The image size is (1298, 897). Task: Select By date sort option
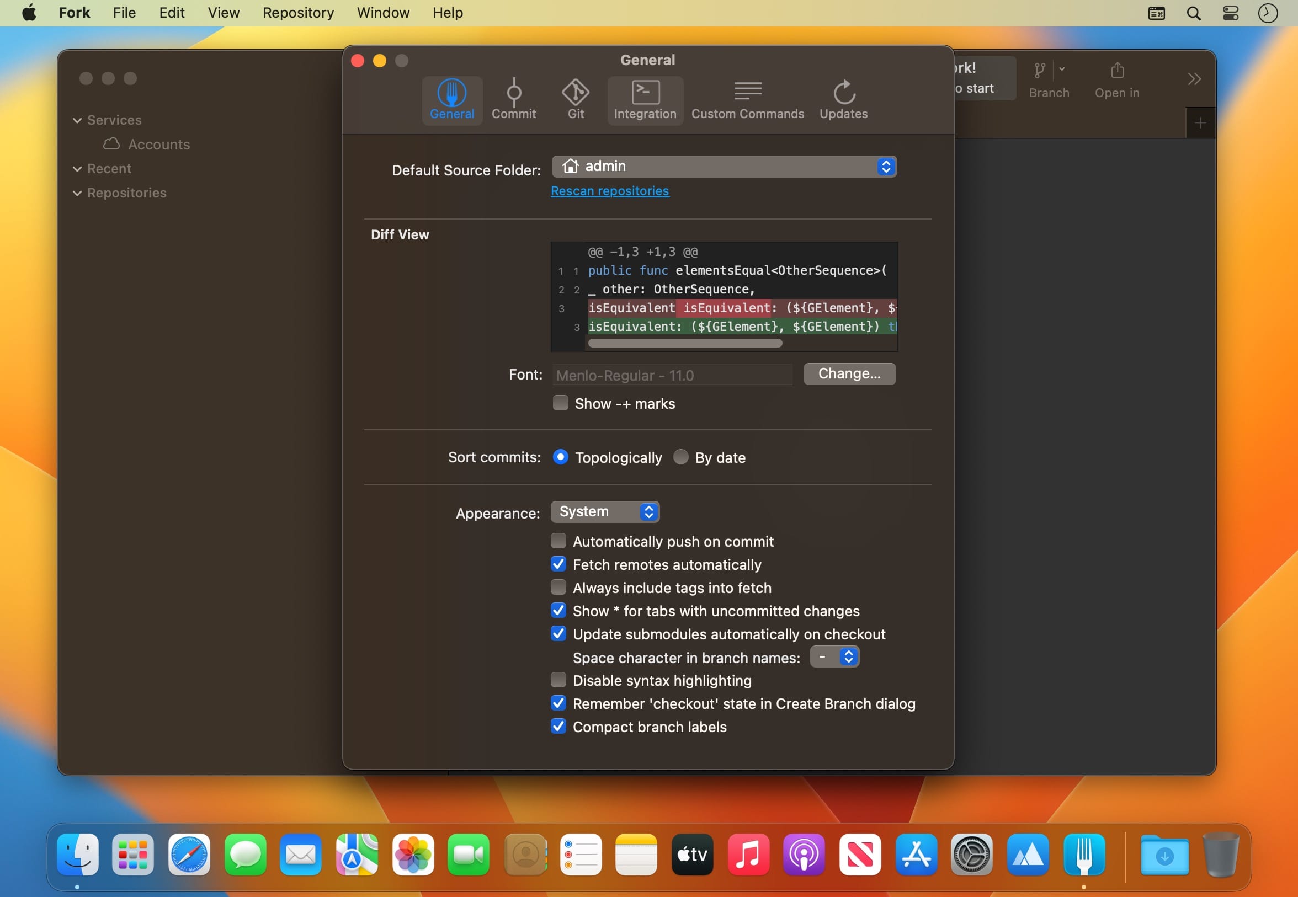[x=681, y=457]
